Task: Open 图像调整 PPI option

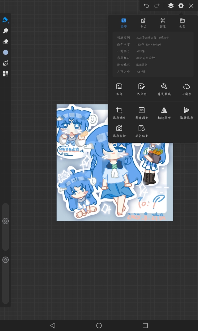Action: pyautogui.click(x=141, y=113)
